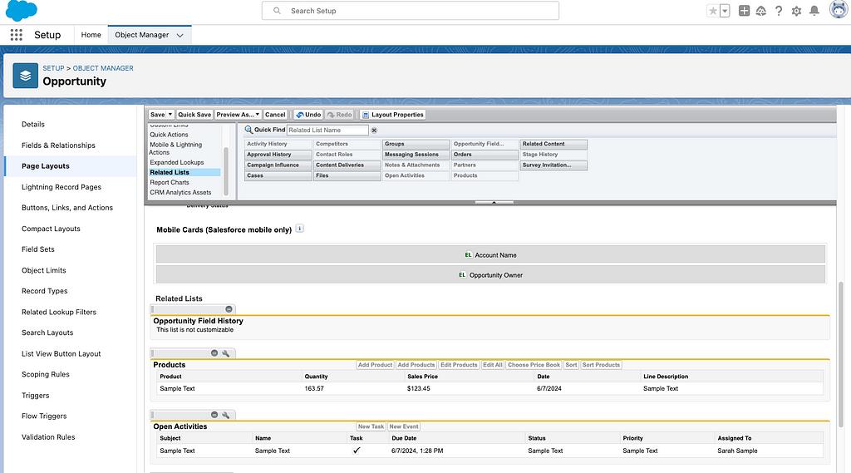851x473 pixels.
Task: Open the Preview As dropdown
Action: 239,115
